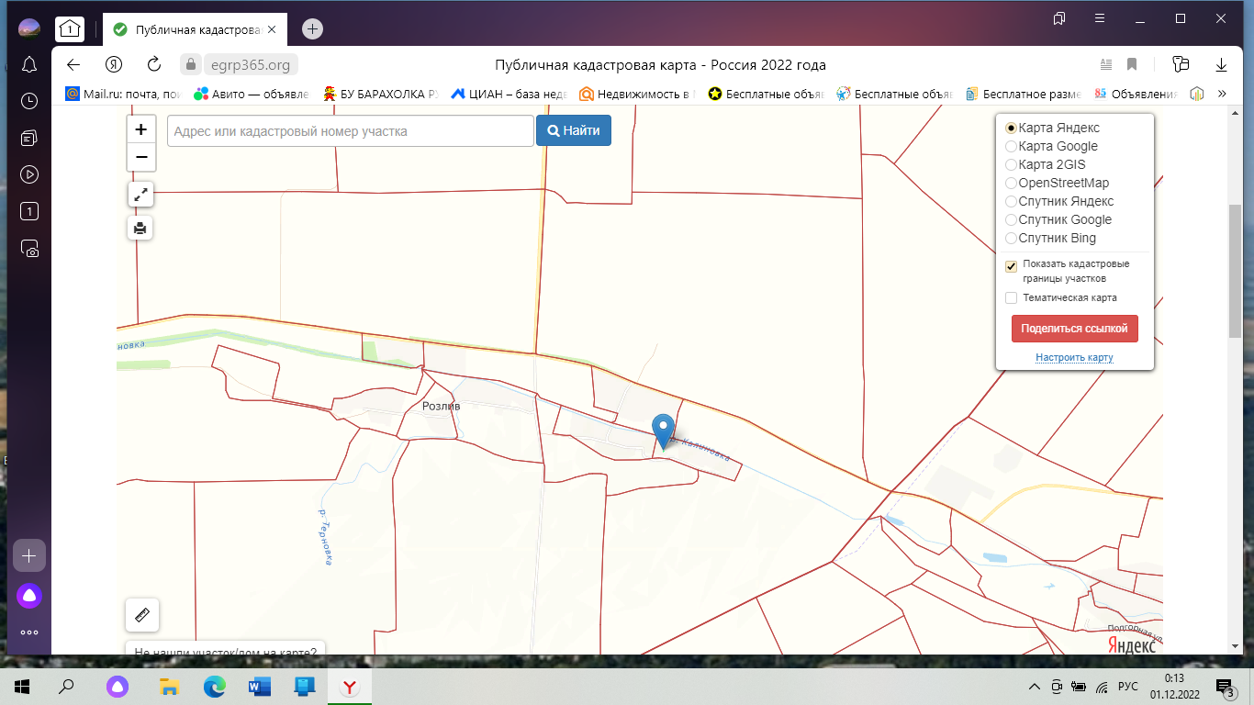
Task: Open the browser hamburger menu
Action: (1100, 18)
